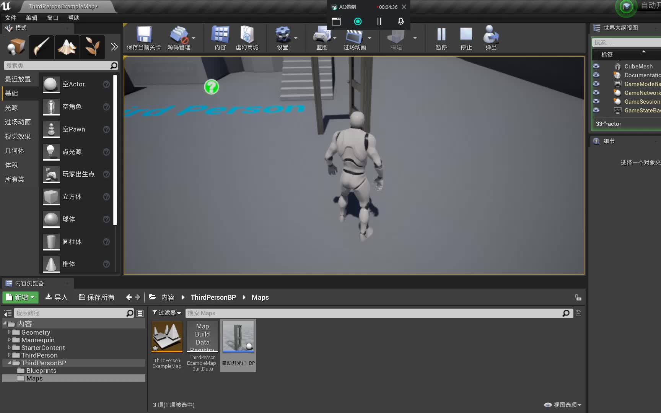Open the Landscape sculpt mode icon
Viewport: 661px width, 413px height.
click(67, 47)
